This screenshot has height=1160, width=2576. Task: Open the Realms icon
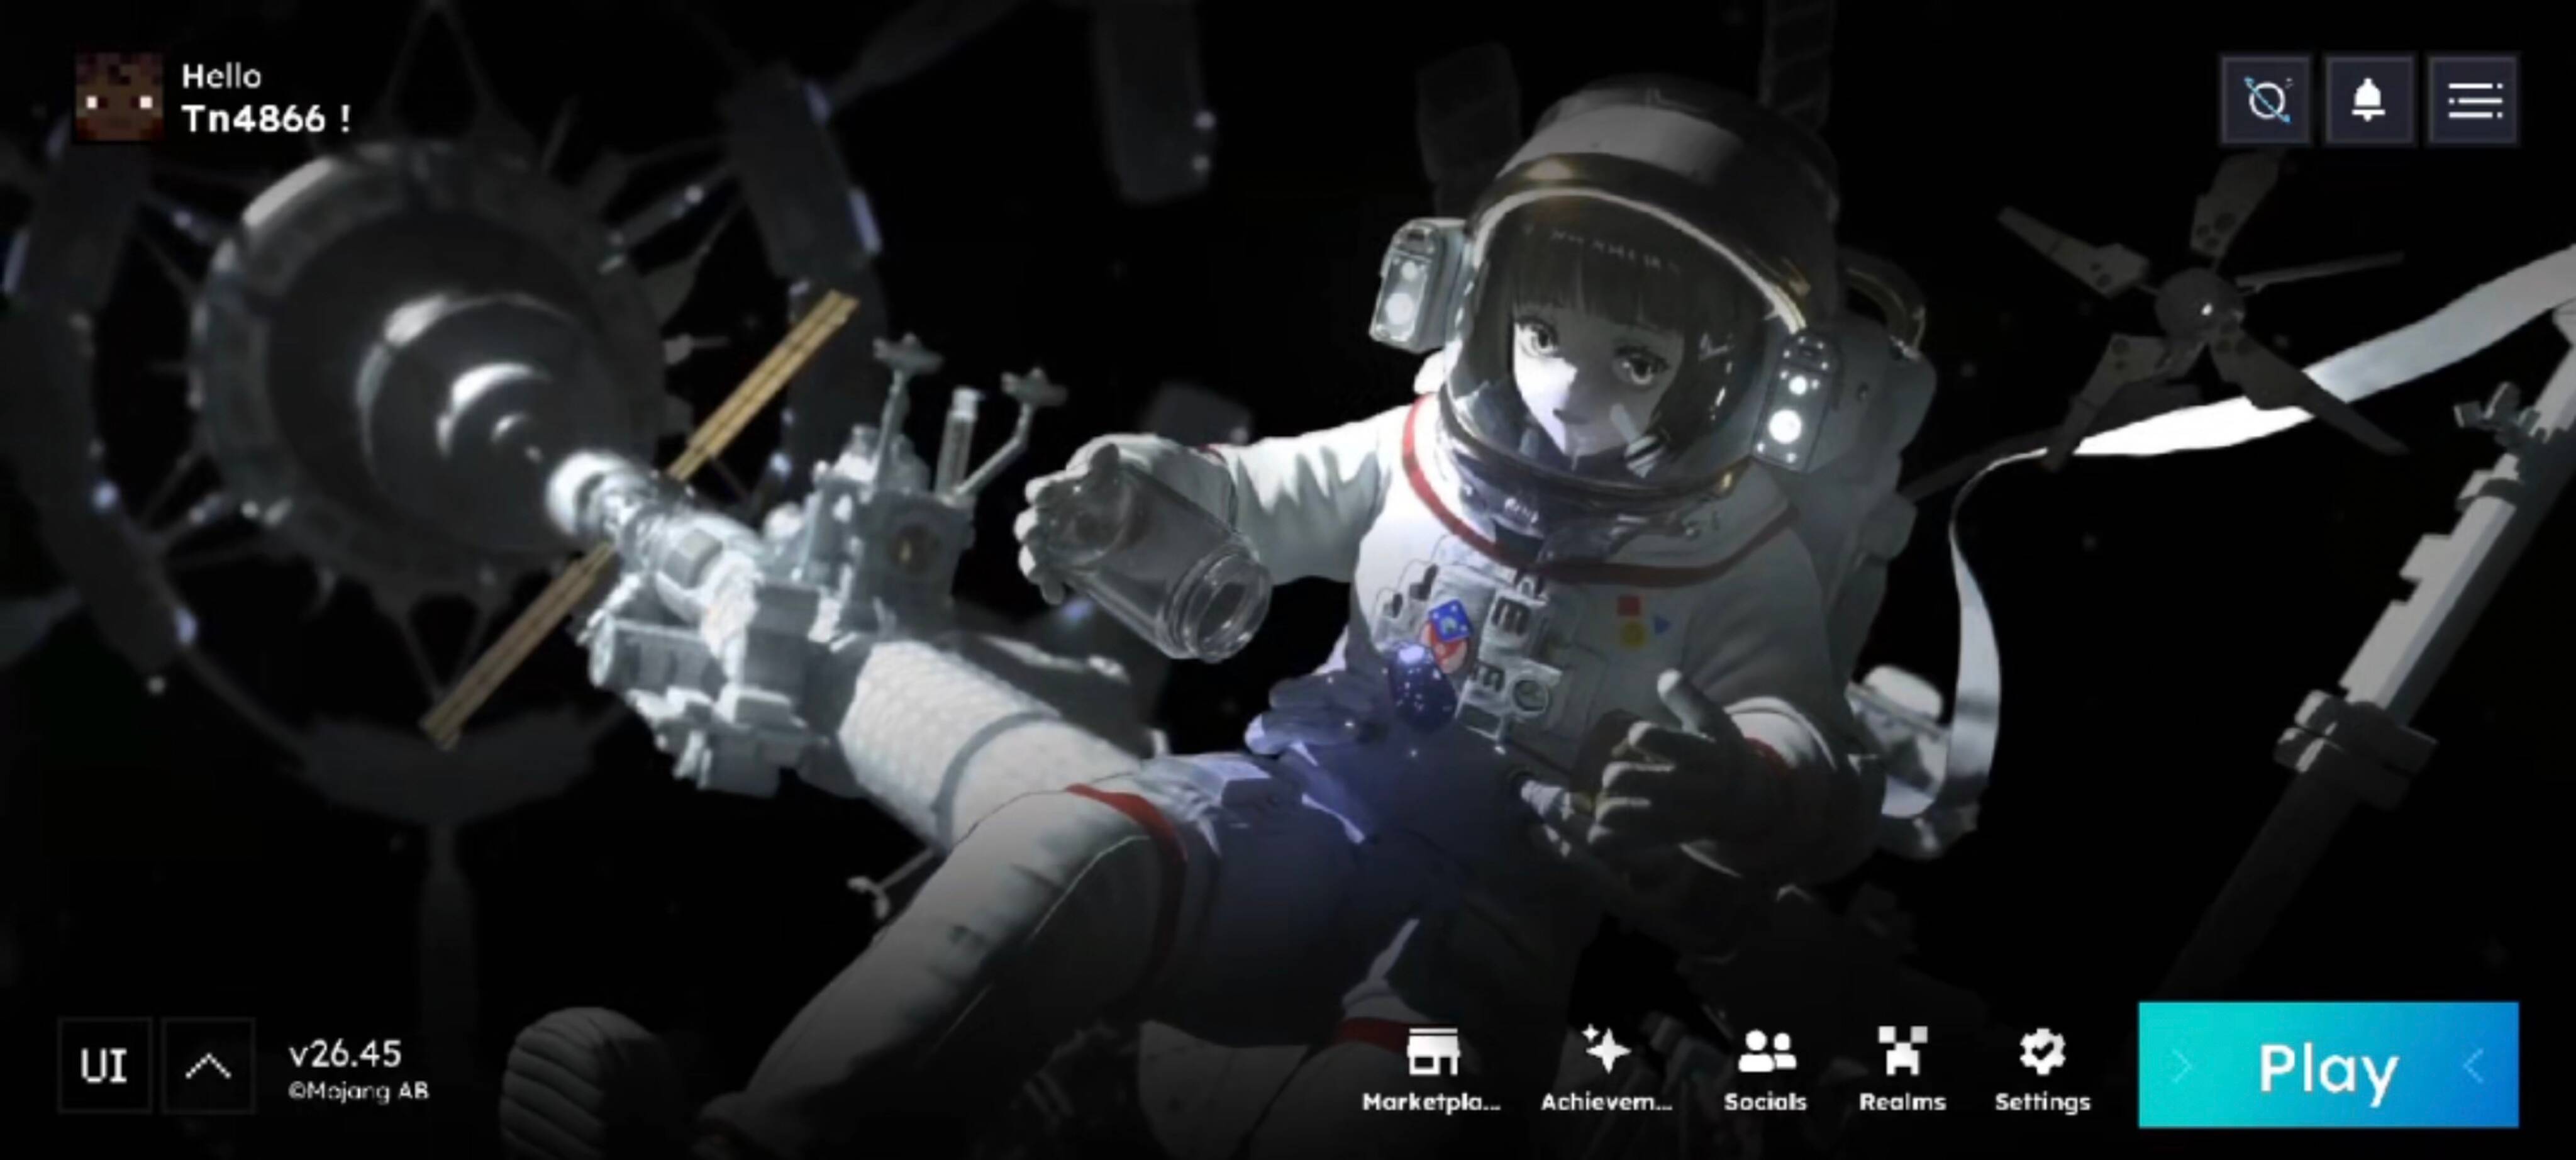1902,1051
